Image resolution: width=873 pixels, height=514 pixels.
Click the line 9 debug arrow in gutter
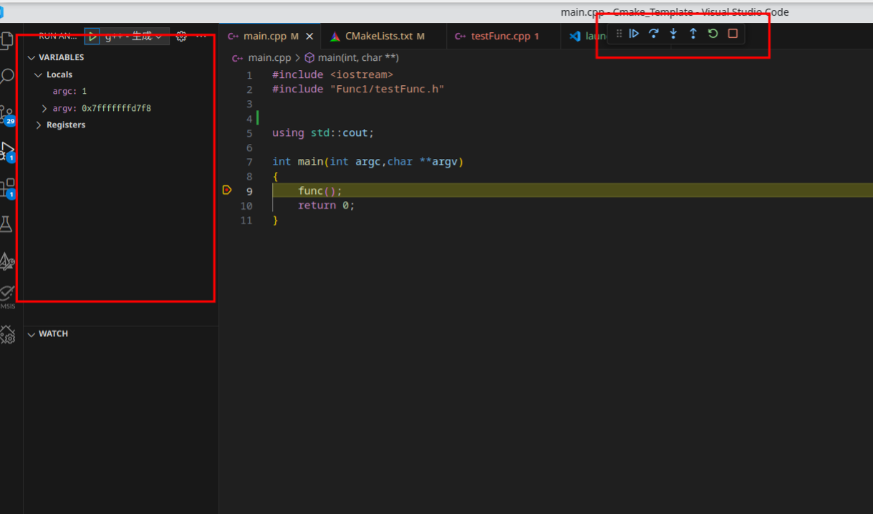tap(227, 190)
